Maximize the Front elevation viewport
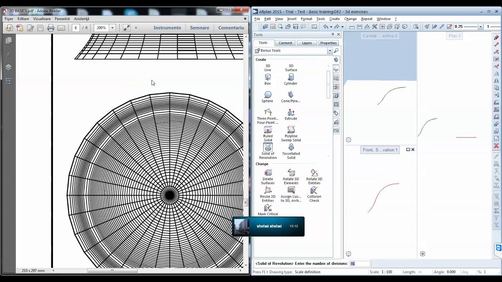The width and height of the screenshot is (502, 282). pyautogui.click(x=408, y=150)
